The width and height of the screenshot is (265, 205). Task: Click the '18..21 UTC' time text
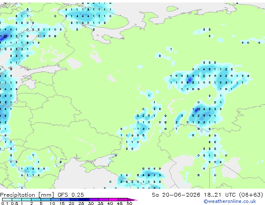click(219, 195)
